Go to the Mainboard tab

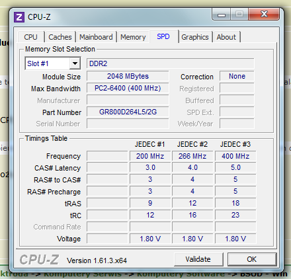[96, 37]
